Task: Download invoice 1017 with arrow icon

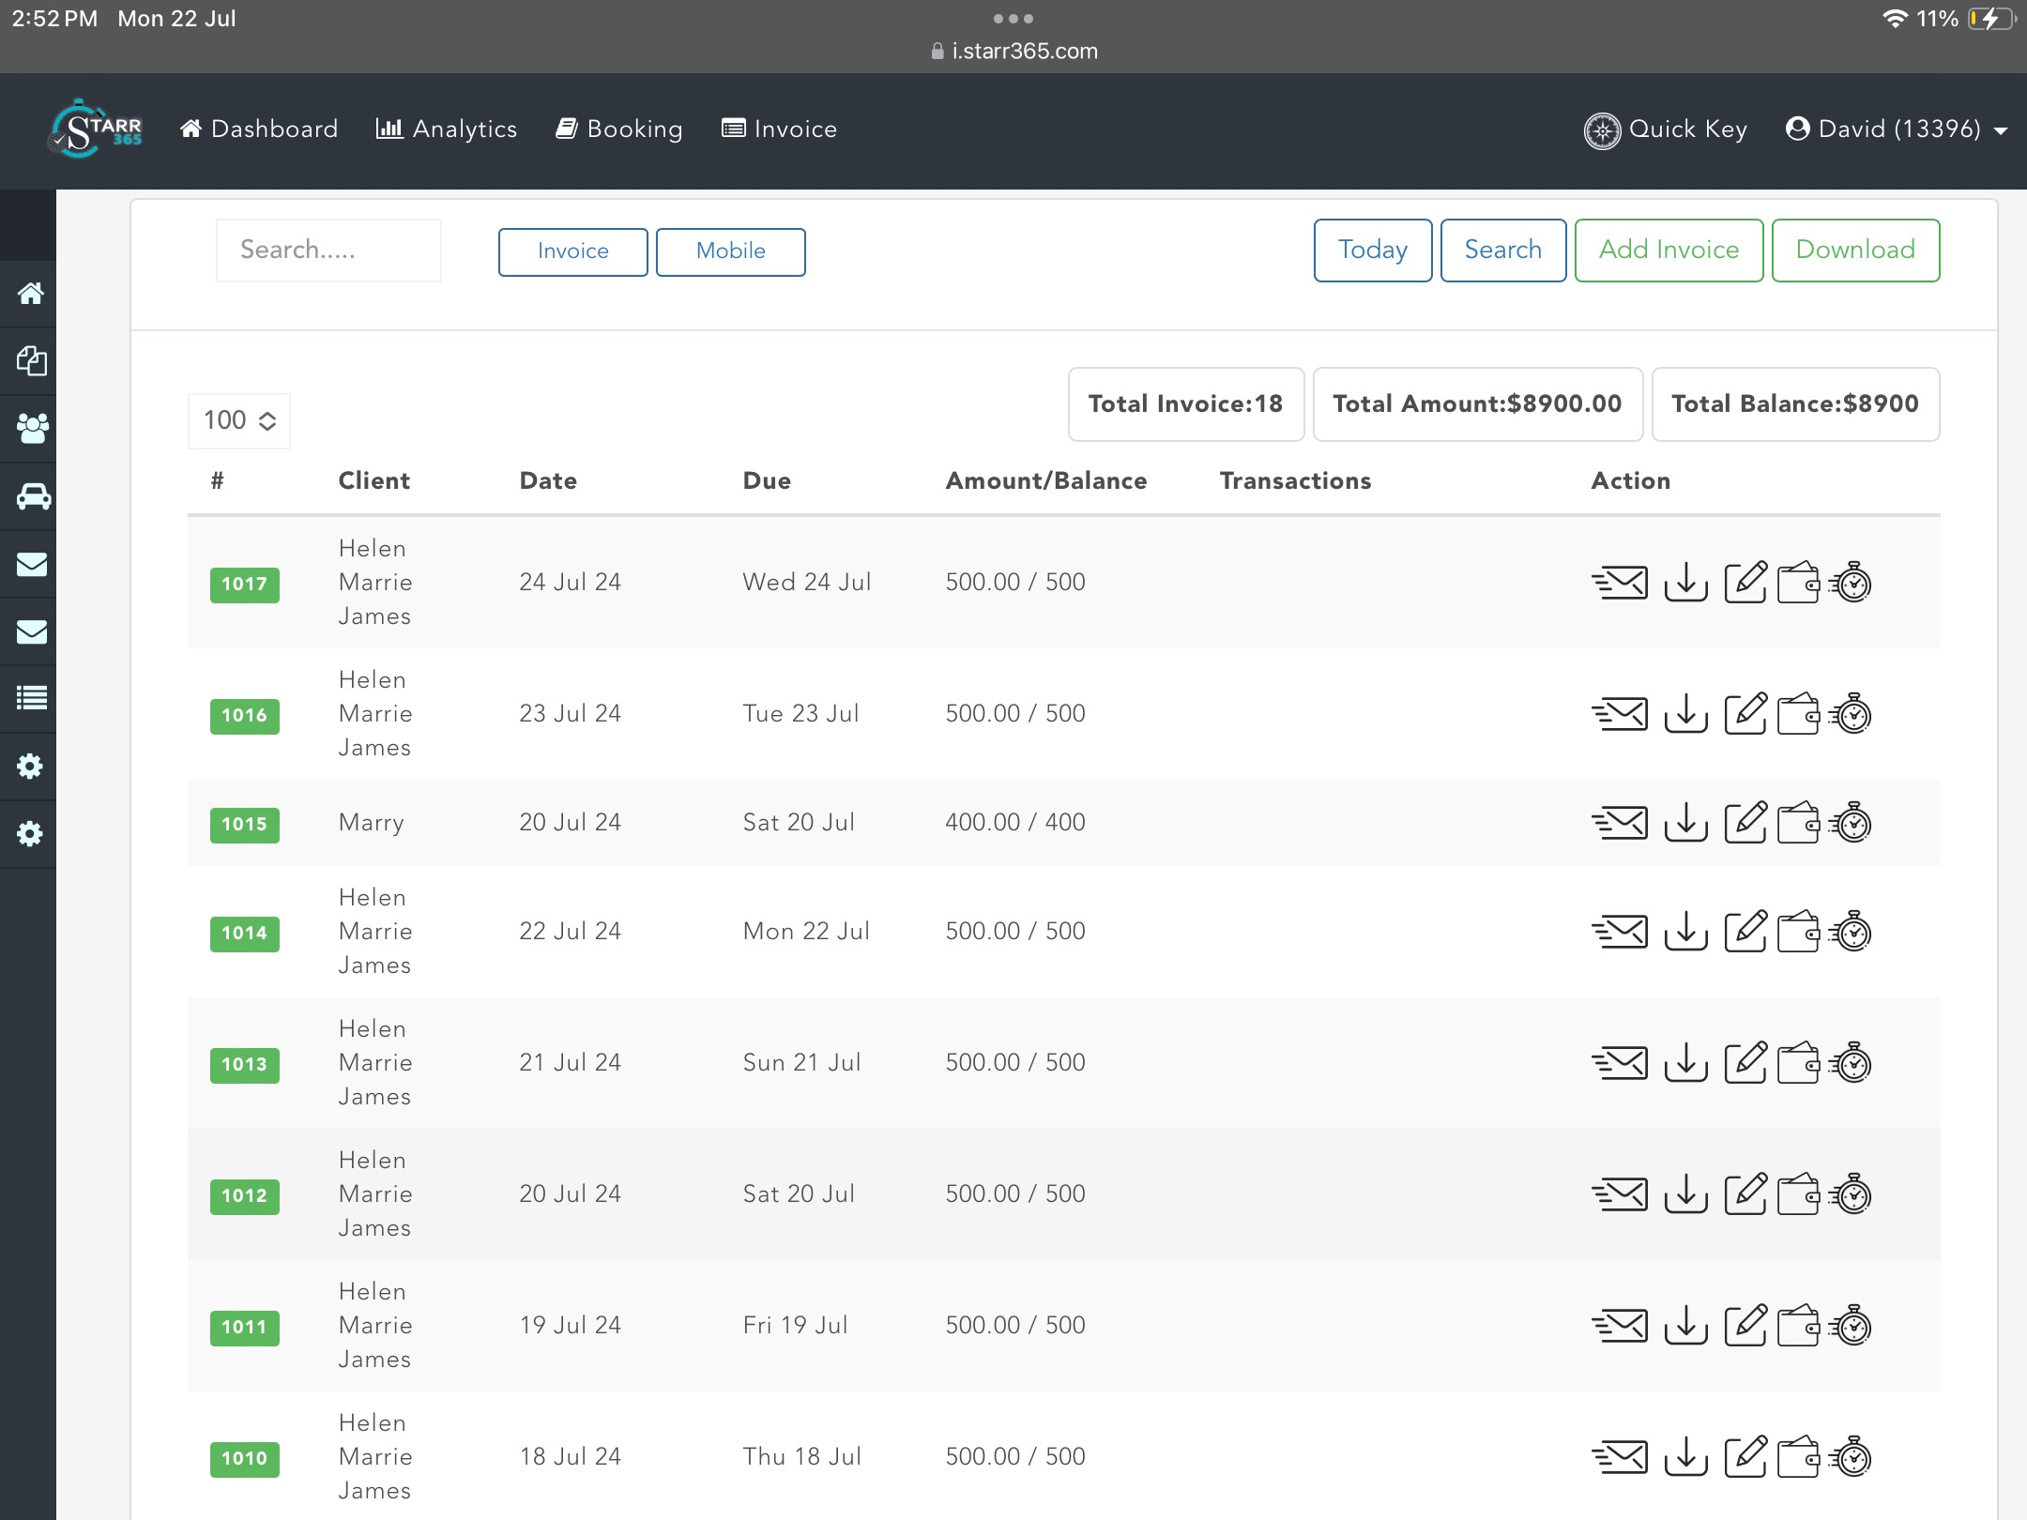Action: [x=1685, y=583]
